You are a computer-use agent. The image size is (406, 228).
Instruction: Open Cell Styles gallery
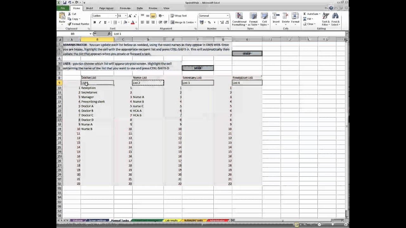264,20
